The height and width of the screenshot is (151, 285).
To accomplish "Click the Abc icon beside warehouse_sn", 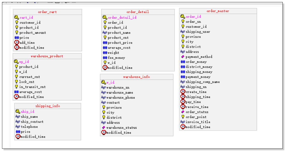I will pyautogui.click(x=103, y=87).
